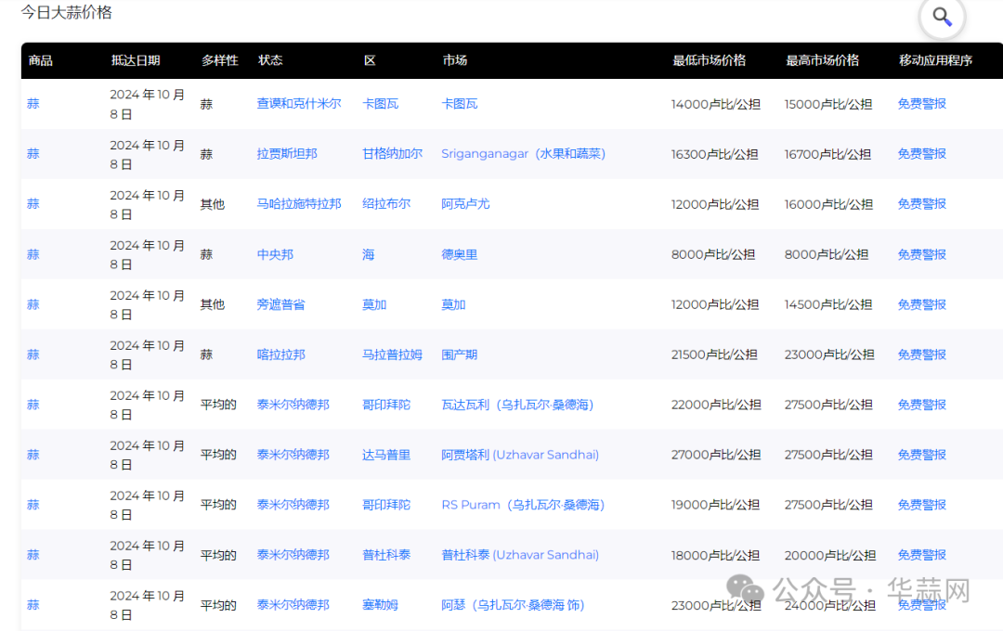Open 旁遮普省 state link
Screen dimensions: 1003x631
point(280,304)
